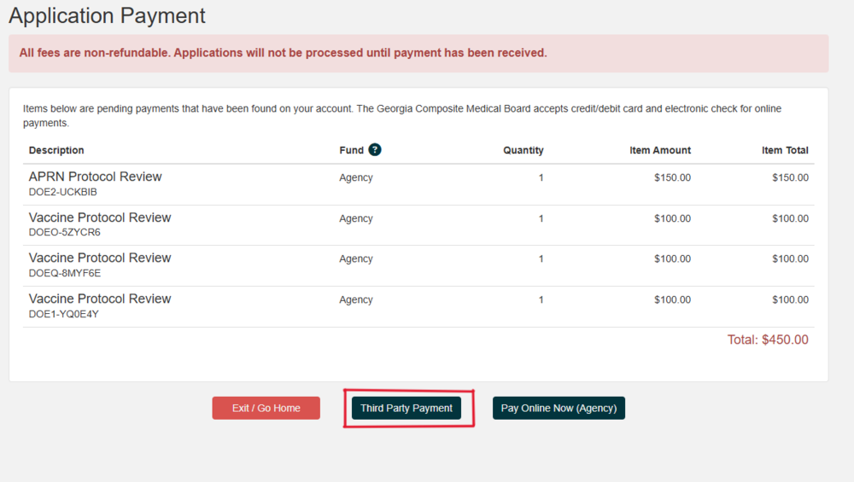Click reference code DOE1-YQ0E4Y
Image resolution: width=854 pixels, height=482 pixels.
click(64, 314)
